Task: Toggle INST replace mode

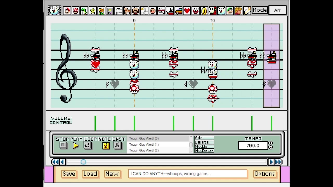Action: (118, 145)
